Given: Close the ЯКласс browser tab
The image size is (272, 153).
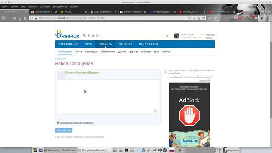Looking at the screenshot, I should (86, 12).
